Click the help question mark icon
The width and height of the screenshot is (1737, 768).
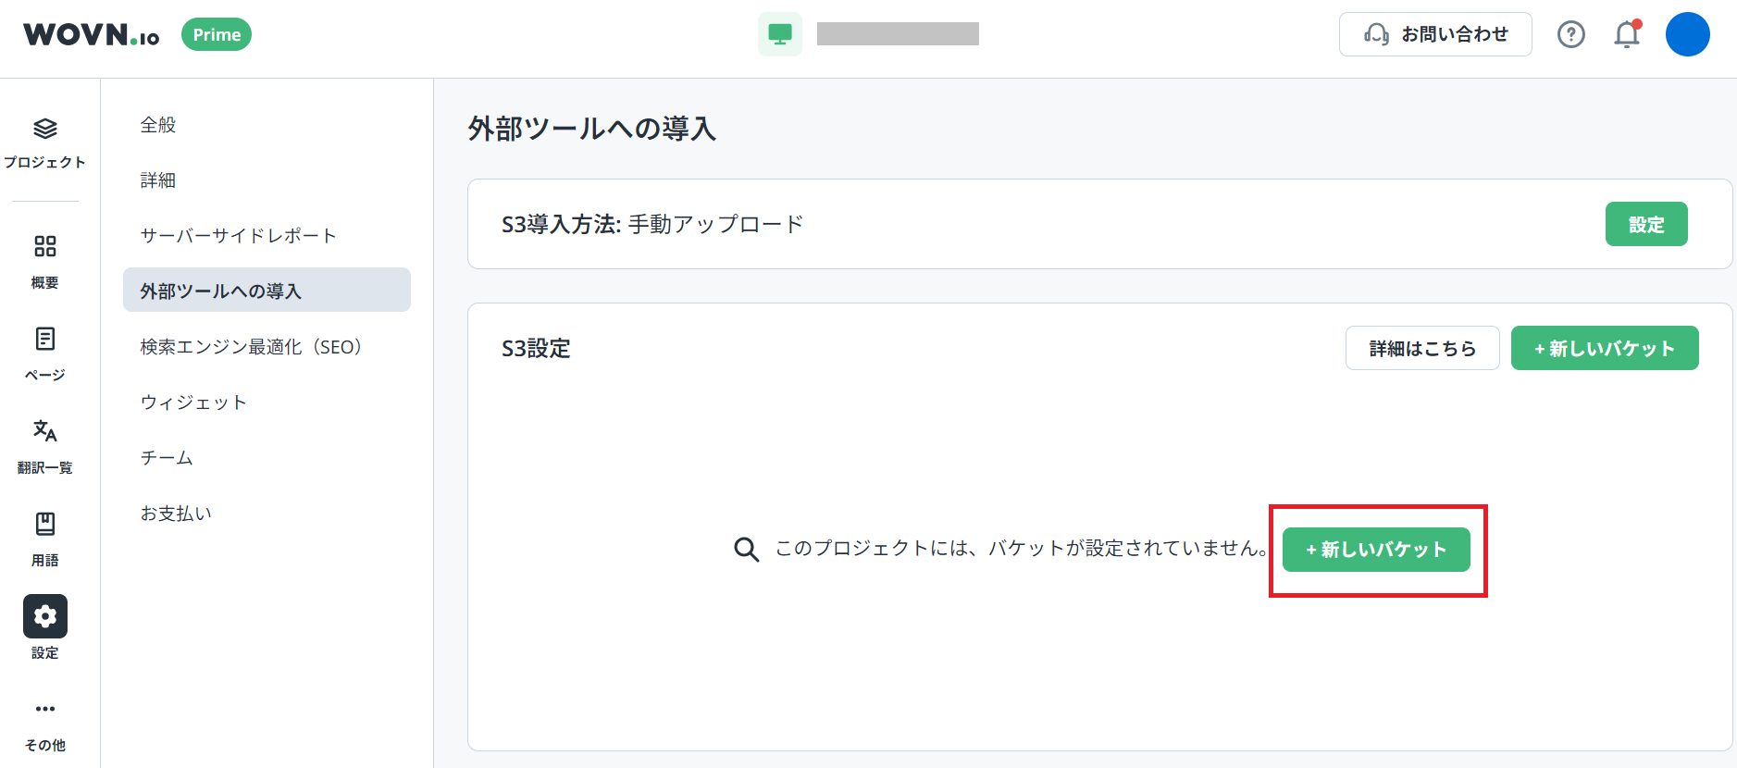pos(1570,34)
